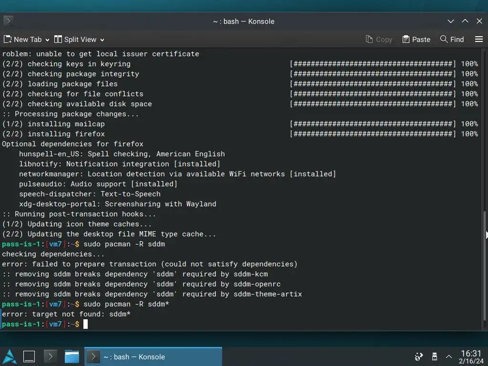Click 'checking keys in keyring' line
488x366 pixels.
(66, 64)
